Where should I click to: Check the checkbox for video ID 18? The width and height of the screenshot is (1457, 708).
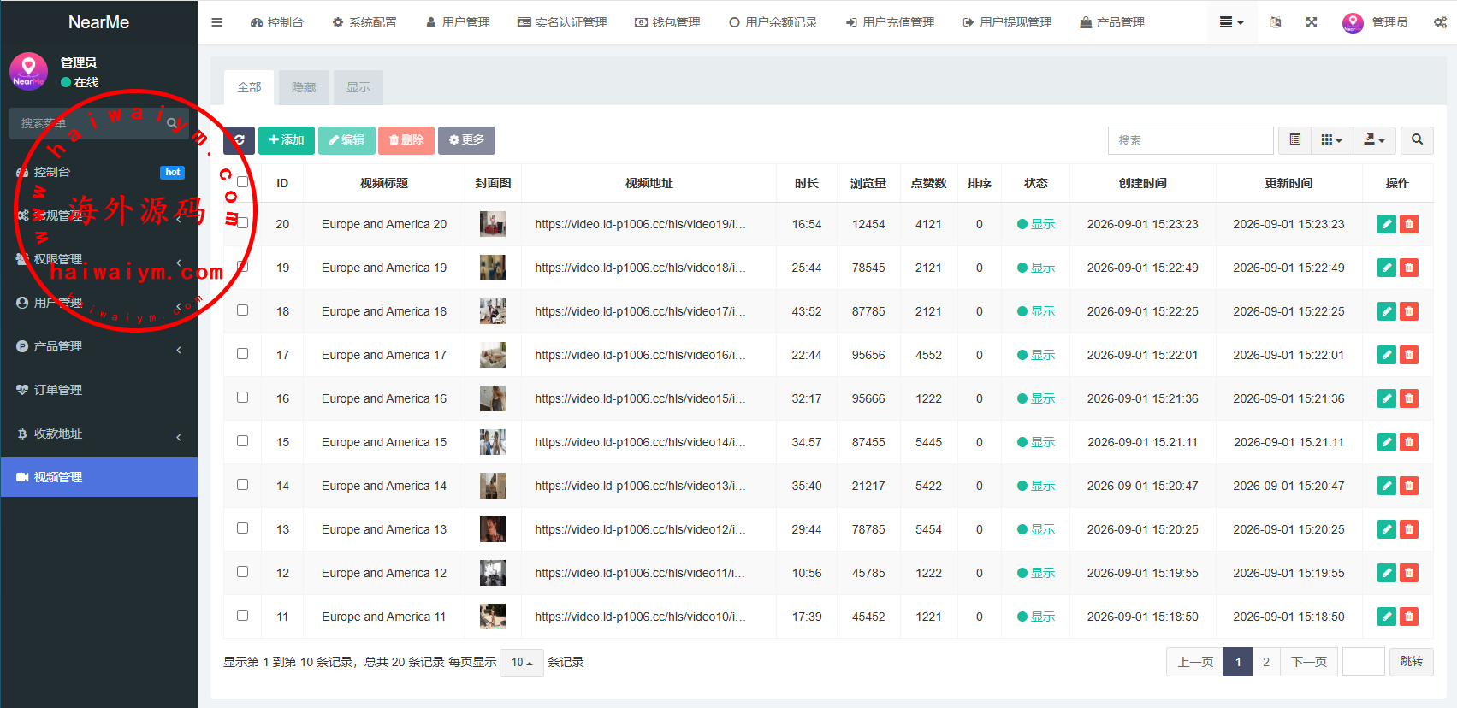tap(243, 310)
